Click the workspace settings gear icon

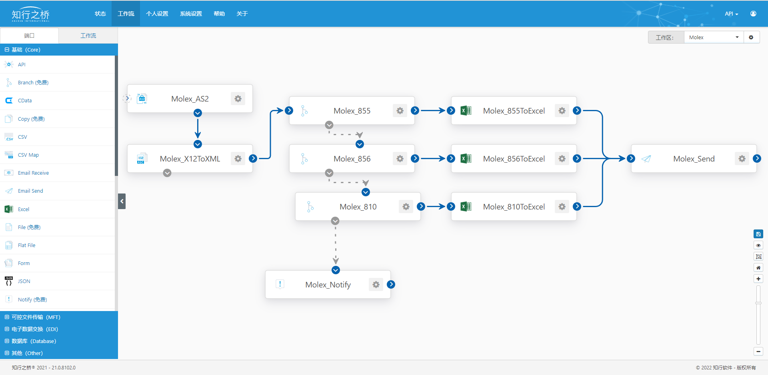click(x=751, y=37)
